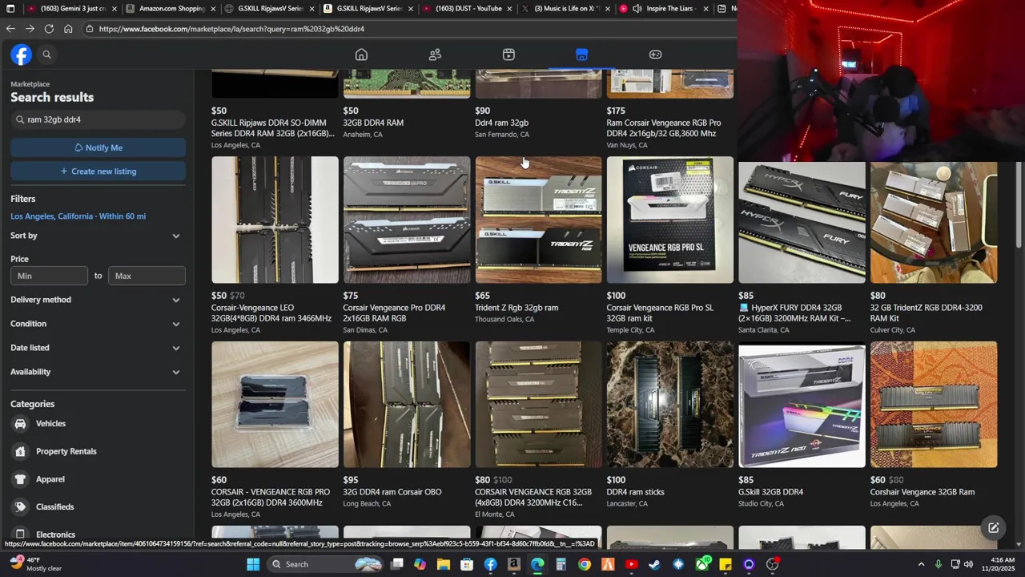The width and height of the screenshot is (1025, 577).
Task: Open Google Chrome from taskbar
Action: point(585,564)
